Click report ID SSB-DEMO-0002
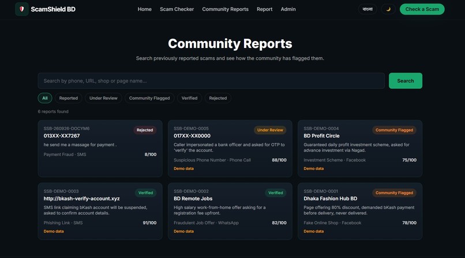Viewport: 465px width, 258px height. click(x=191, y=191)
